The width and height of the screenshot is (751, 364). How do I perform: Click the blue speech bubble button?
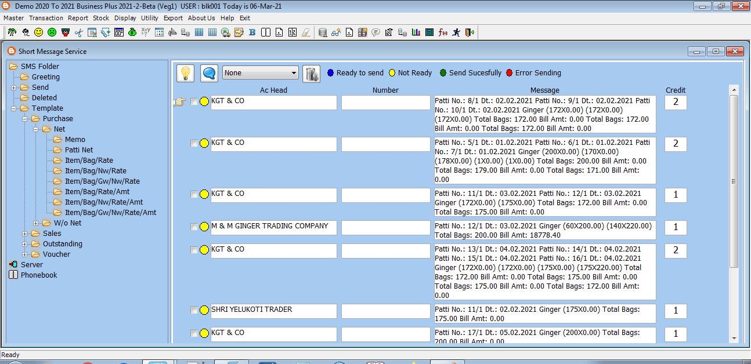click(209, 73)
